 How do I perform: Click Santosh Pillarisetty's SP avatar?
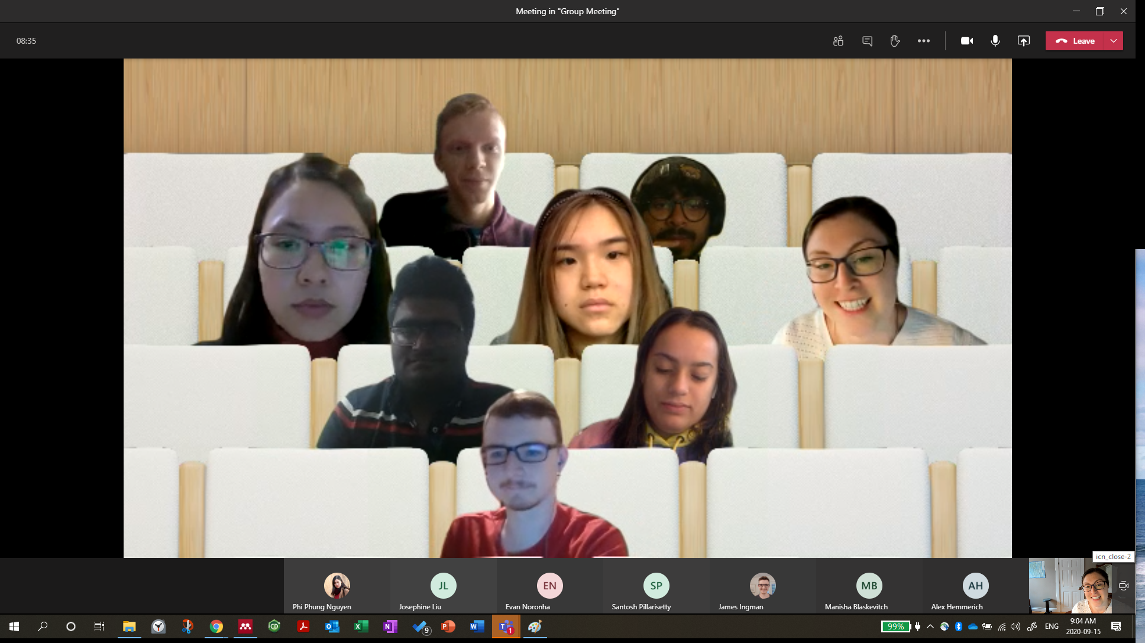coord(656,585)
